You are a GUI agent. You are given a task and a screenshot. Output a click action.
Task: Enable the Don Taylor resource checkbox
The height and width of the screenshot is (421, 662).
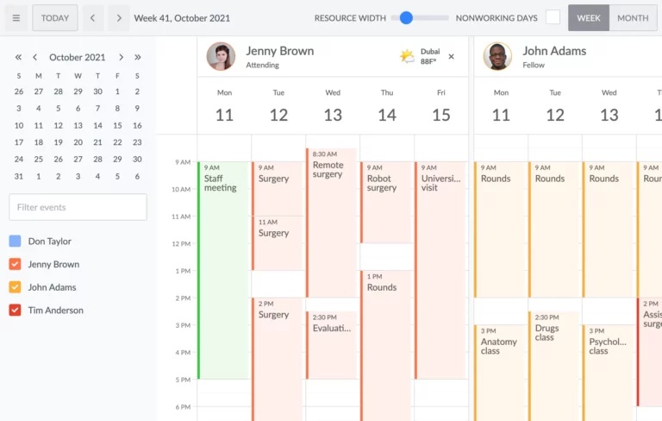[x=15, y=242]
